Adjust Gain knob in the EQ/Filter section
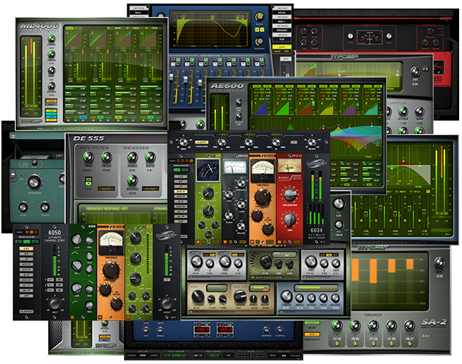 click(x=336, y=263)
